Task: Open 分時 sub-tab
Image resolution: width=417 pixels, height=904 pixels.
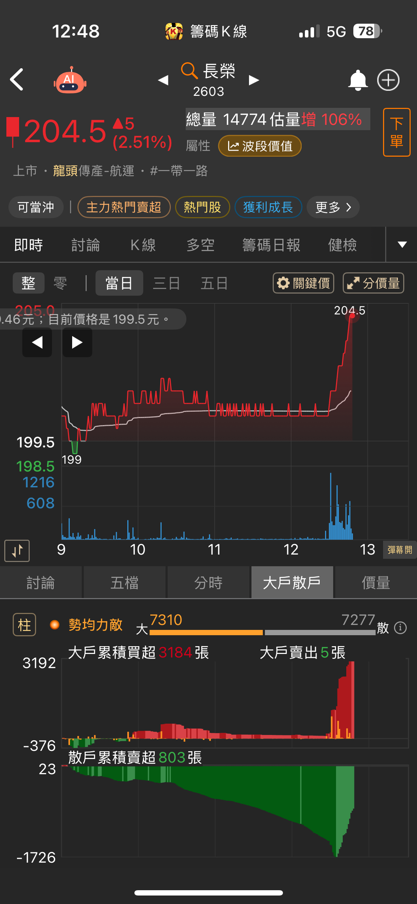Action: click(208, 583)
